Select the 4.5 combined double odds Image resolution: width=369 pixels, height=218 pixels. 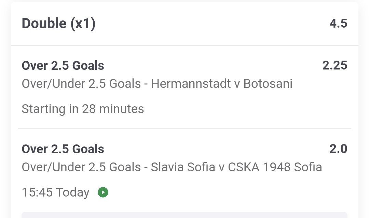338,24
